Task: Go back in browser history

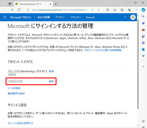Action: 5,10
